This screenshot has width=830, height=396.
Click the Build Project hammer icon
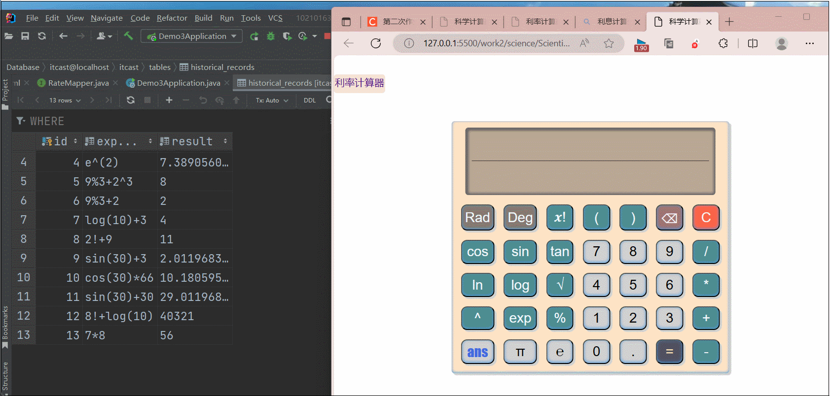pyautogui.click(x=128, y=36)
